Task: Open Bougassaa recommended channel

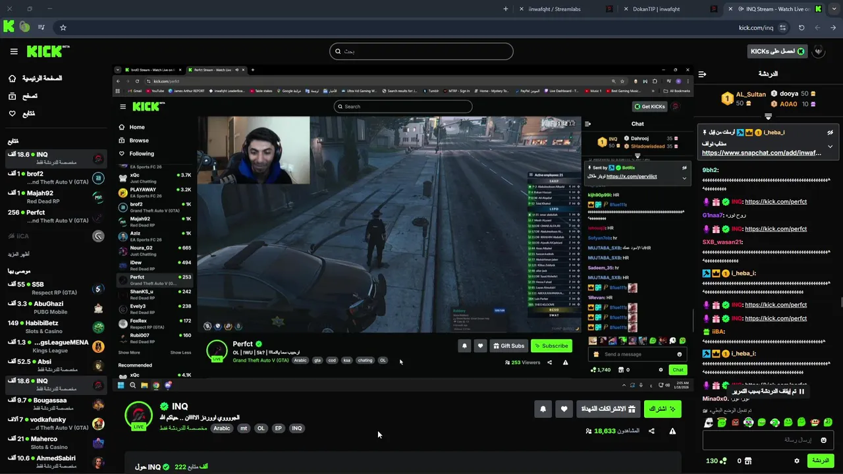Action: pos(55,404)
